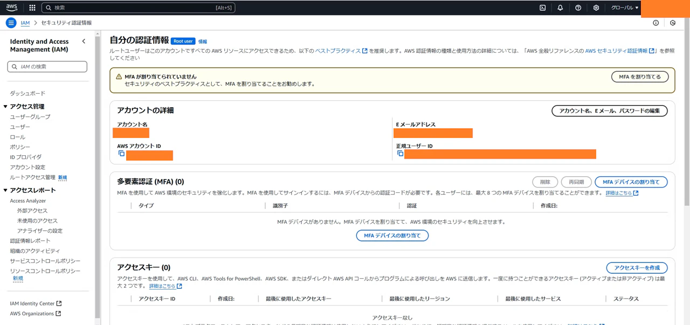
Task: Open 認証情報レポート
Action: tap(30, 241)
